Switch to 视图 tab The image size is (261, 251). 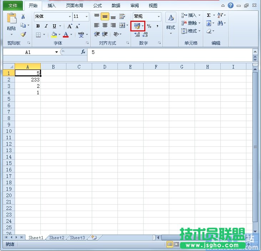153,6
